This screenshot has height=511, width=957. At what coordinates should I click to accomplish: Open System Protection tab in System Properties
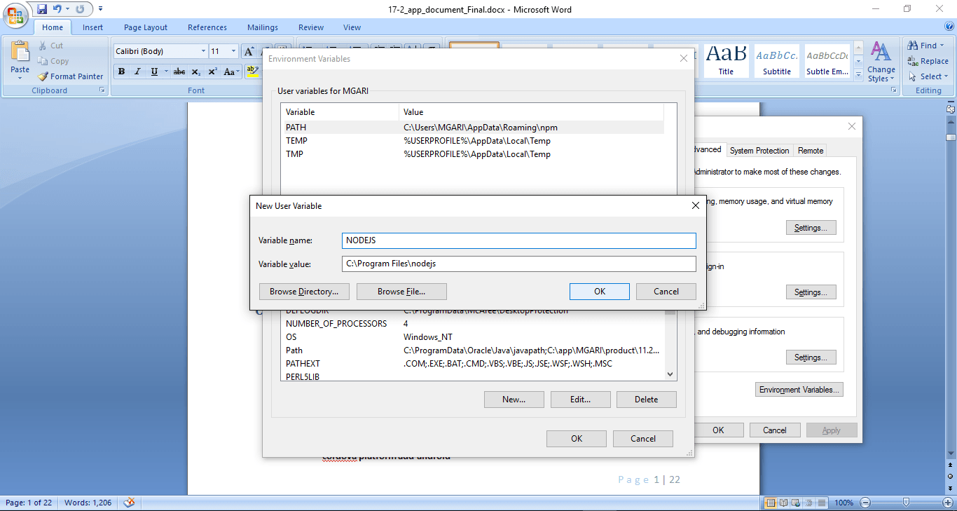[759, 151]
